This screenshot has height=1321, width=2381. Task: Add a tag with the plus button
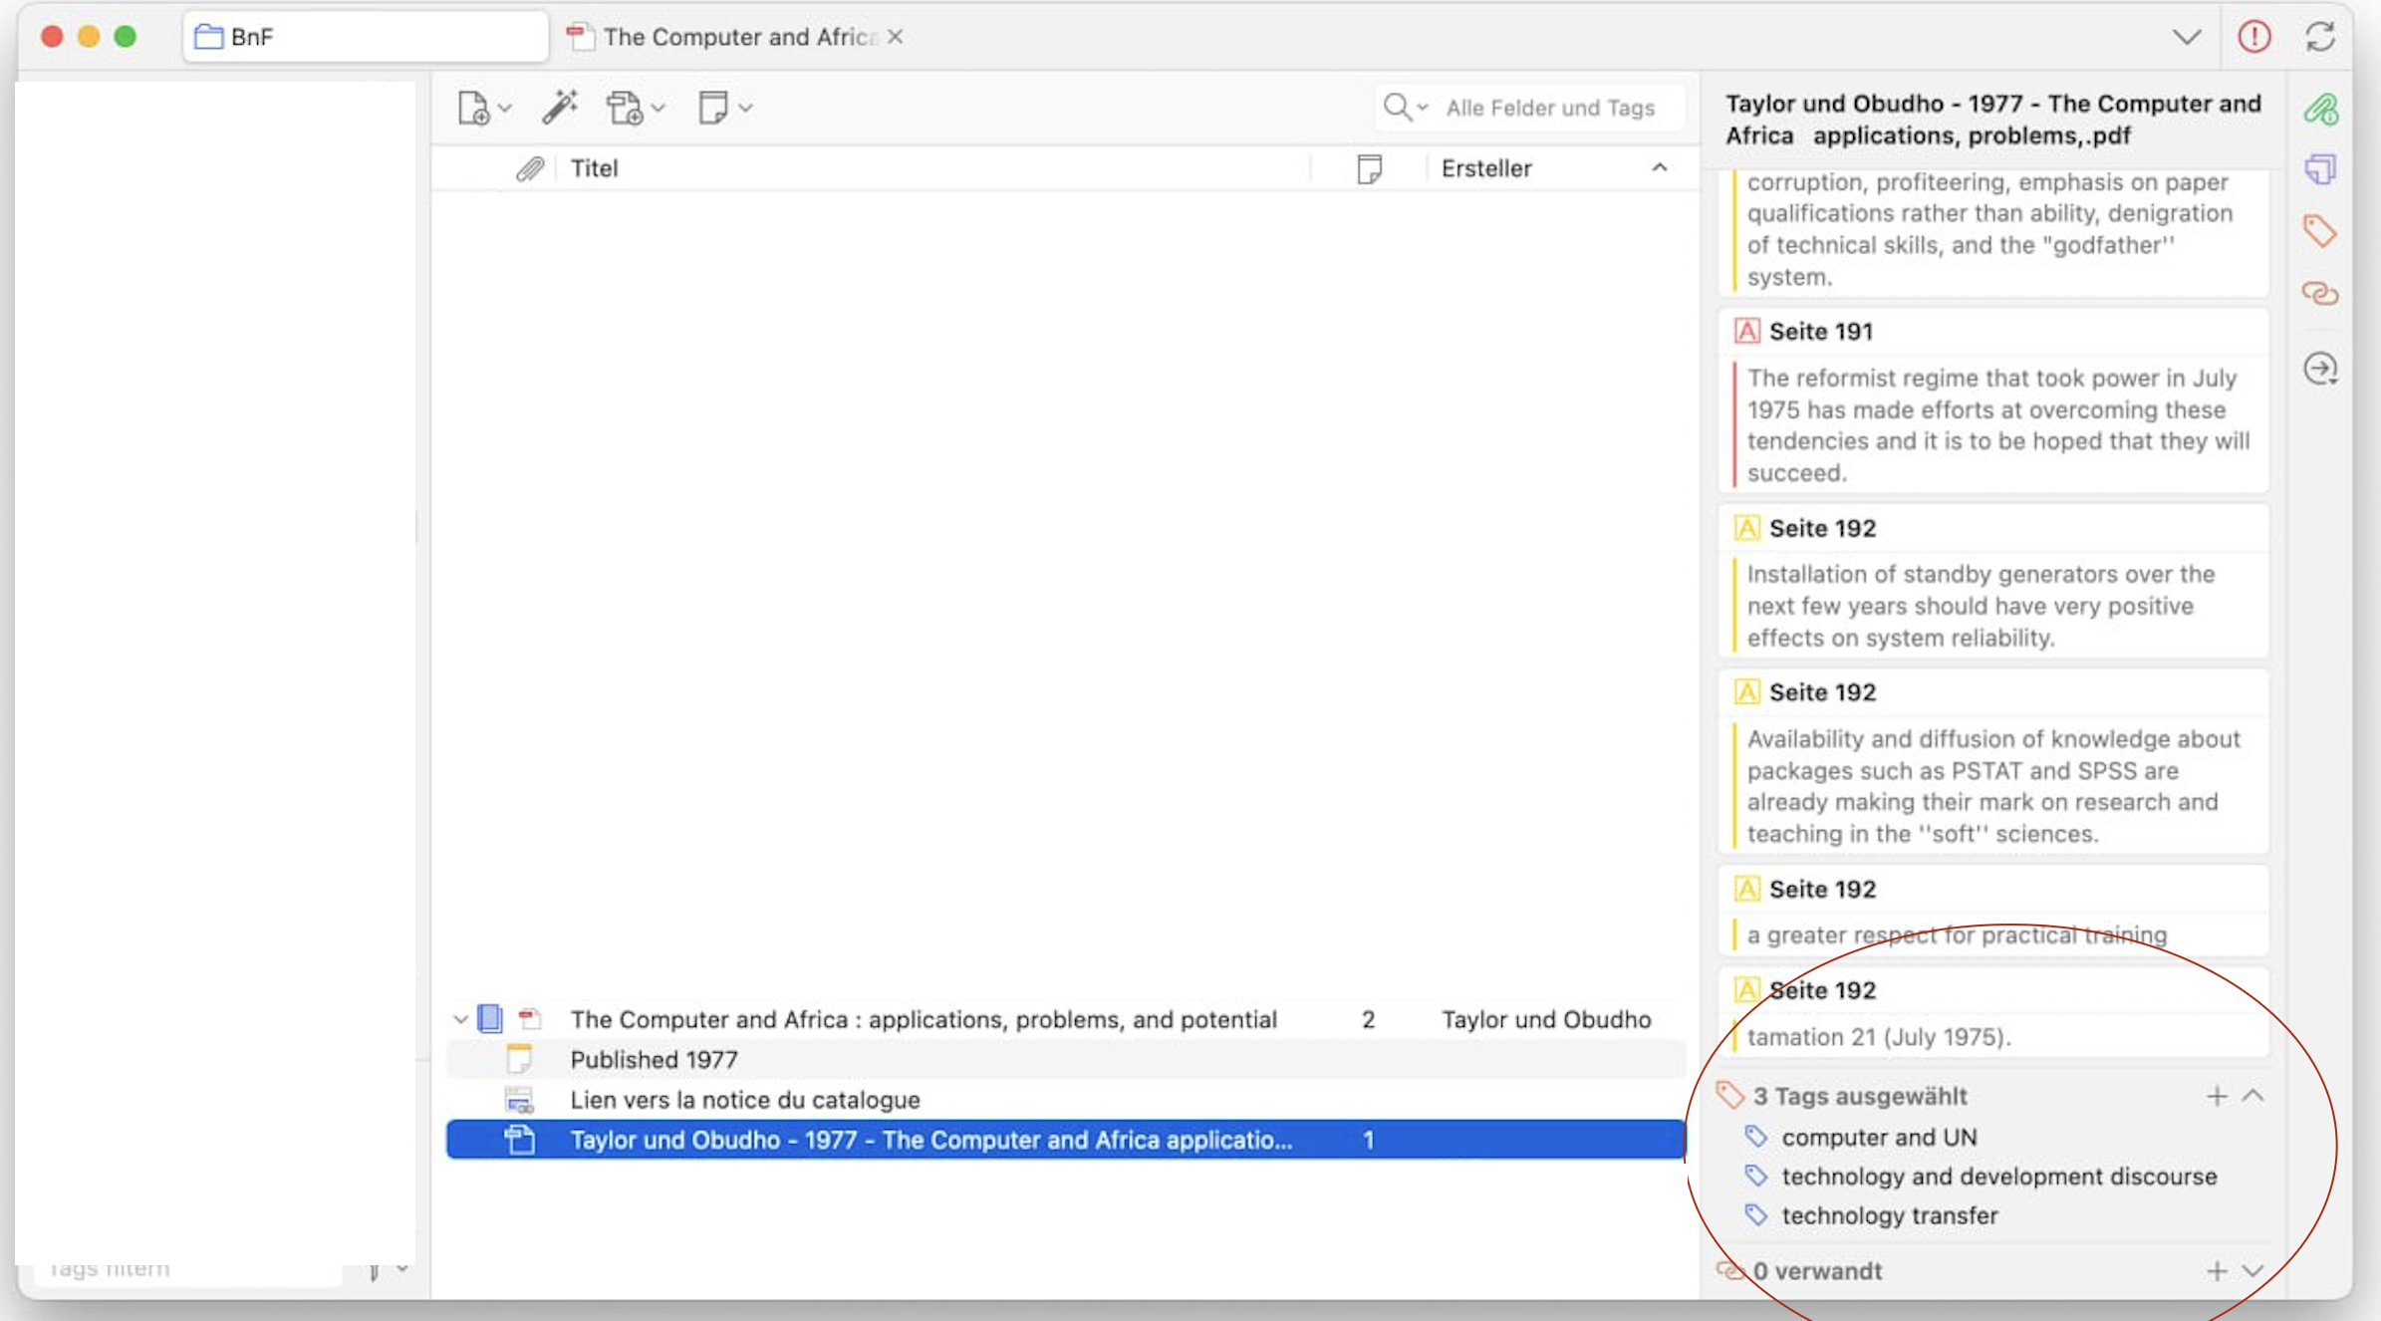tap(2217, 1096)
